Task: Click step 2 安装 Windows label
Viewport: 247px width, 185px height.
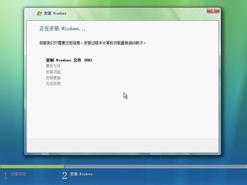Action: tap(82, 174)
